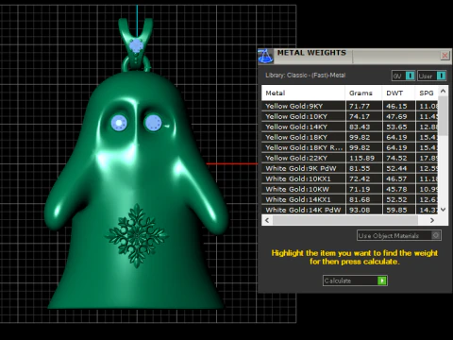
Task: Click the 52.52 DWT value
Action: [x=396, y=199]
